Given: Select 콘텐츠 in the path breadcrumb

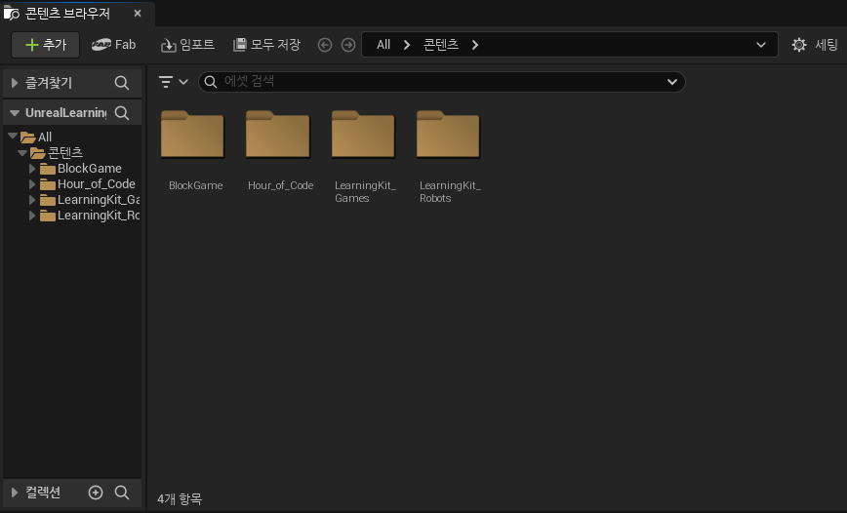Looking at the screenshot, I should [441, 45].
